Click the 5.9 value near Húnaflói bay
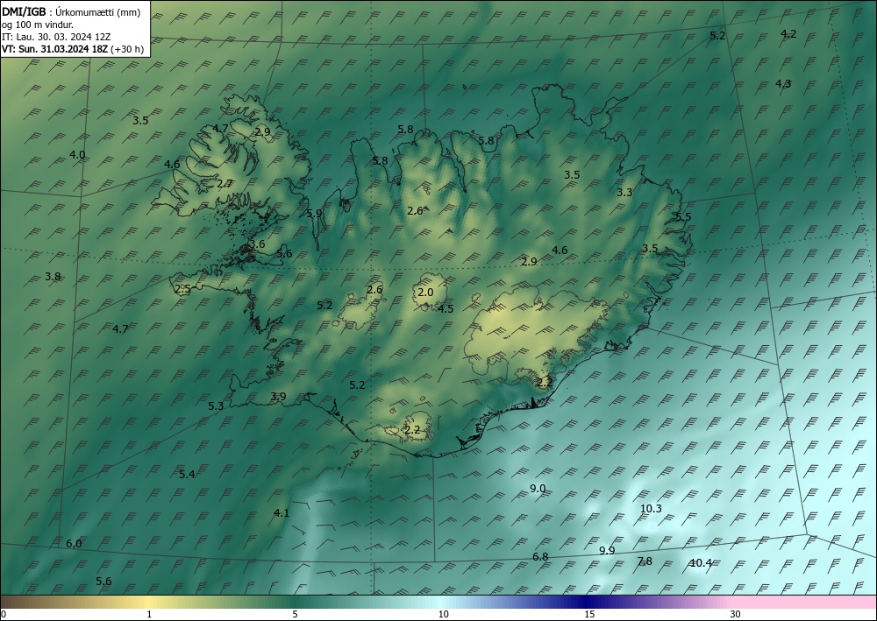Viewport: 877px width, 621px height. coord(314,213)
